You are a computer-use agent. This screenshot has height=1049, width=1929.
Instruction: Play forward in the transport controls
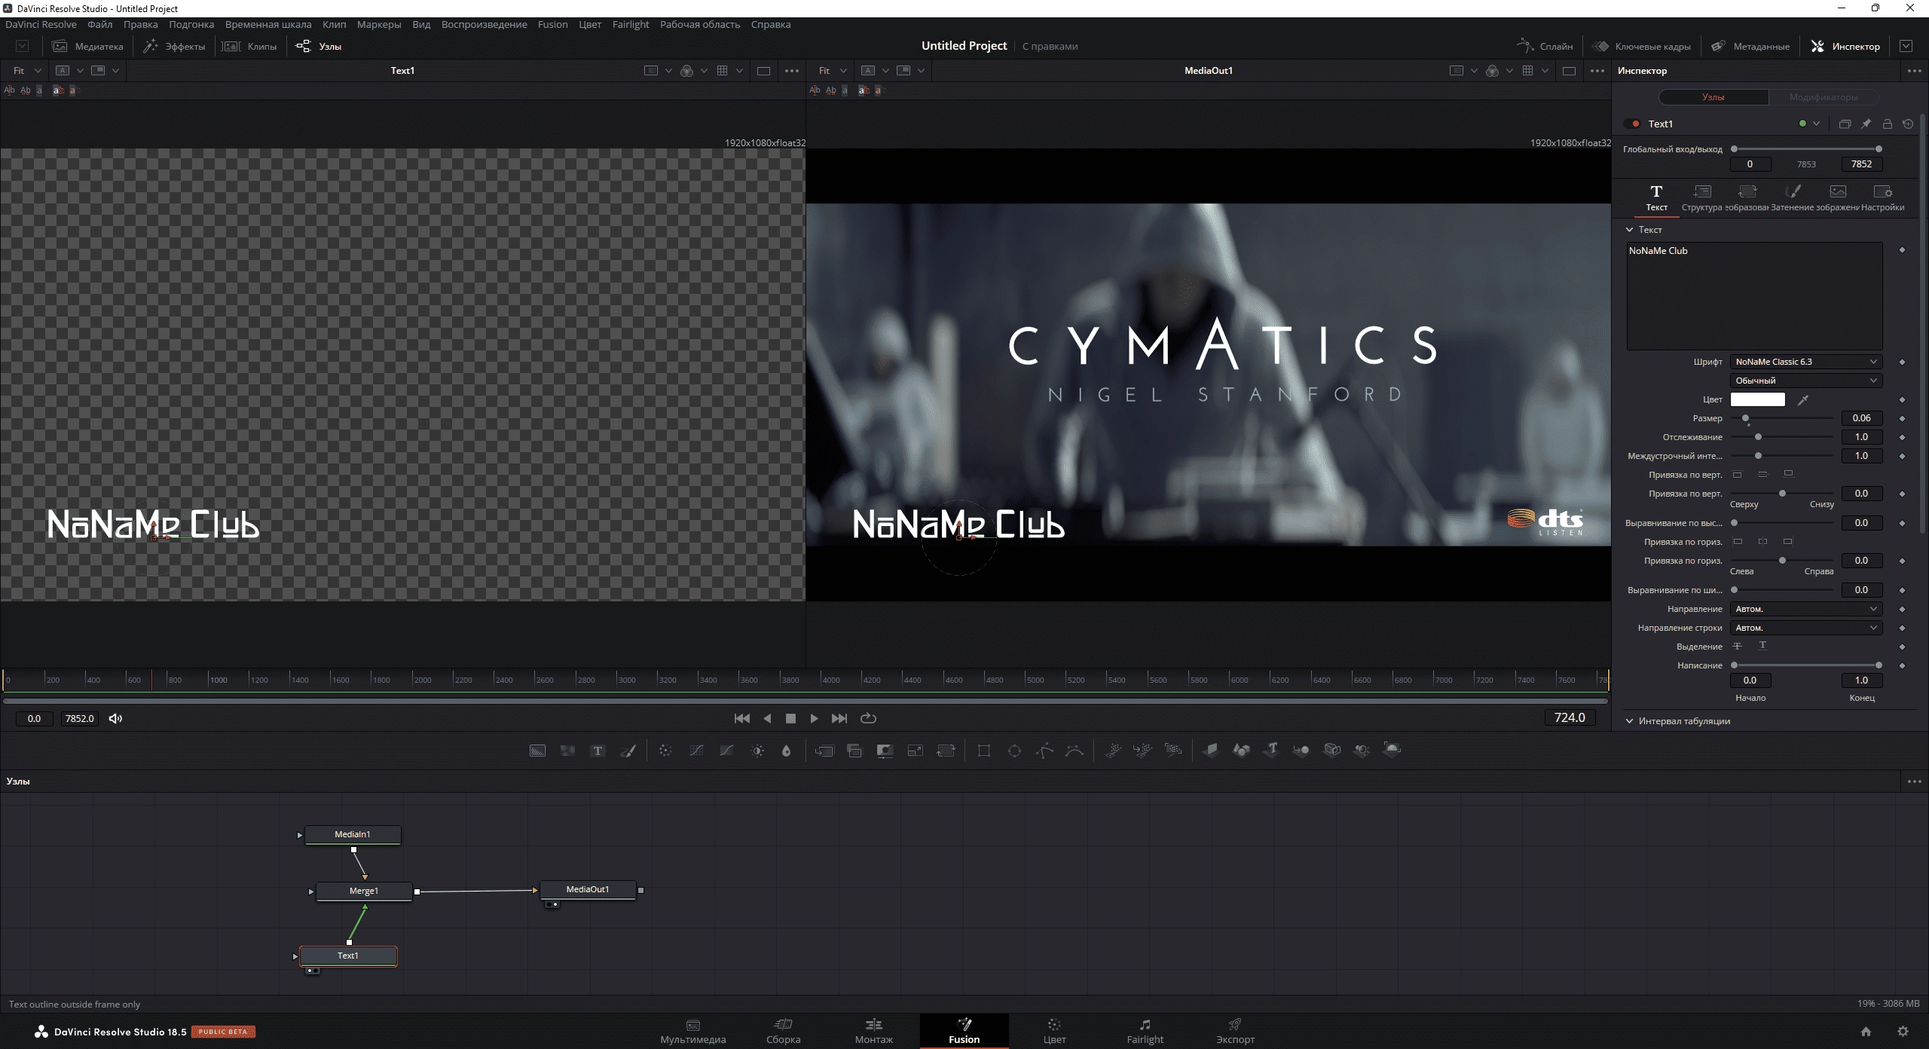[x=814, y=718]
